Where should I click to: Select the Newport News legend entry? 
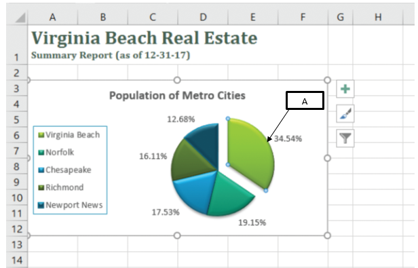[71, 205]
